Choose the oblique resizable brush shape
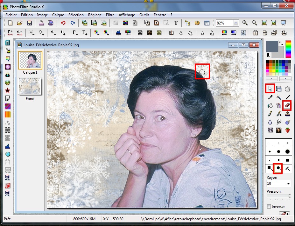The height and width of the screenshot is (226, 295). 287,169
